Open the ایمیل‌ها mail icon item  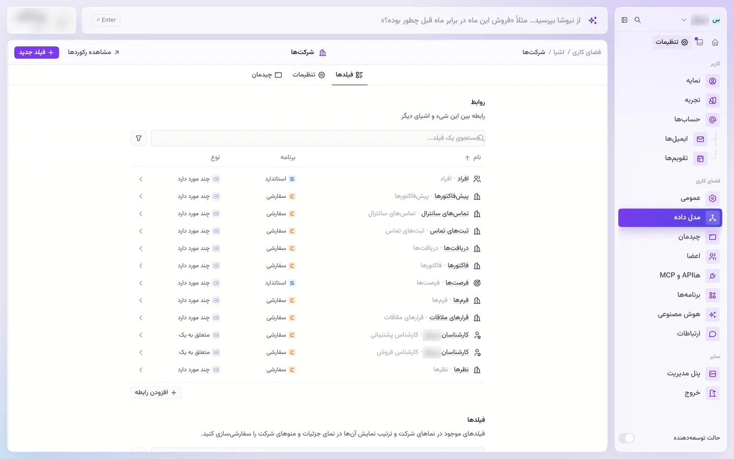(700, 139)
